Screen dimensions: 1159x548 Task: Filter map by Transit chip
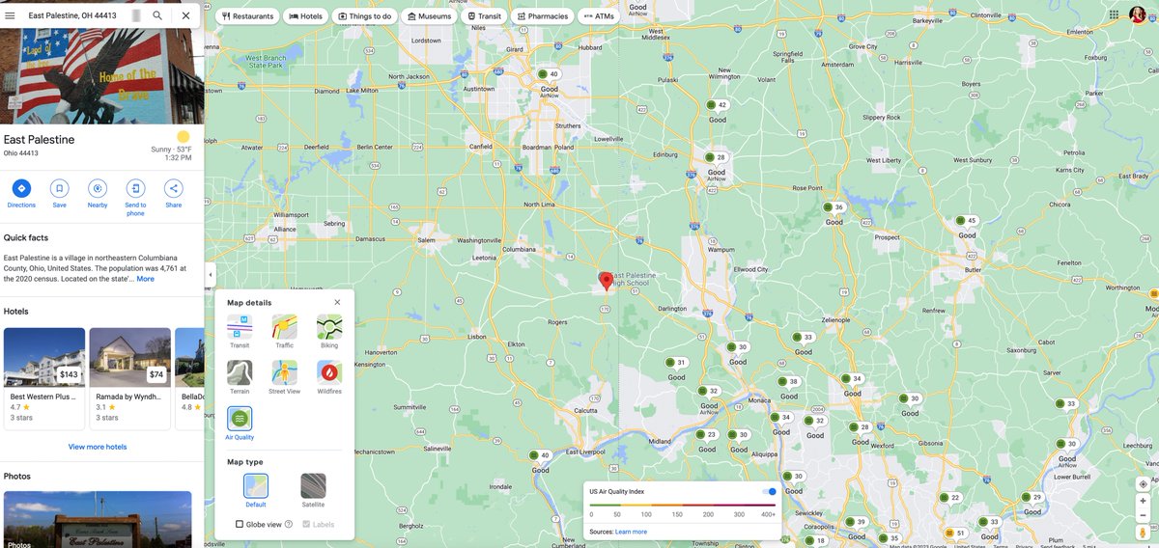click(x=484, y=16)
